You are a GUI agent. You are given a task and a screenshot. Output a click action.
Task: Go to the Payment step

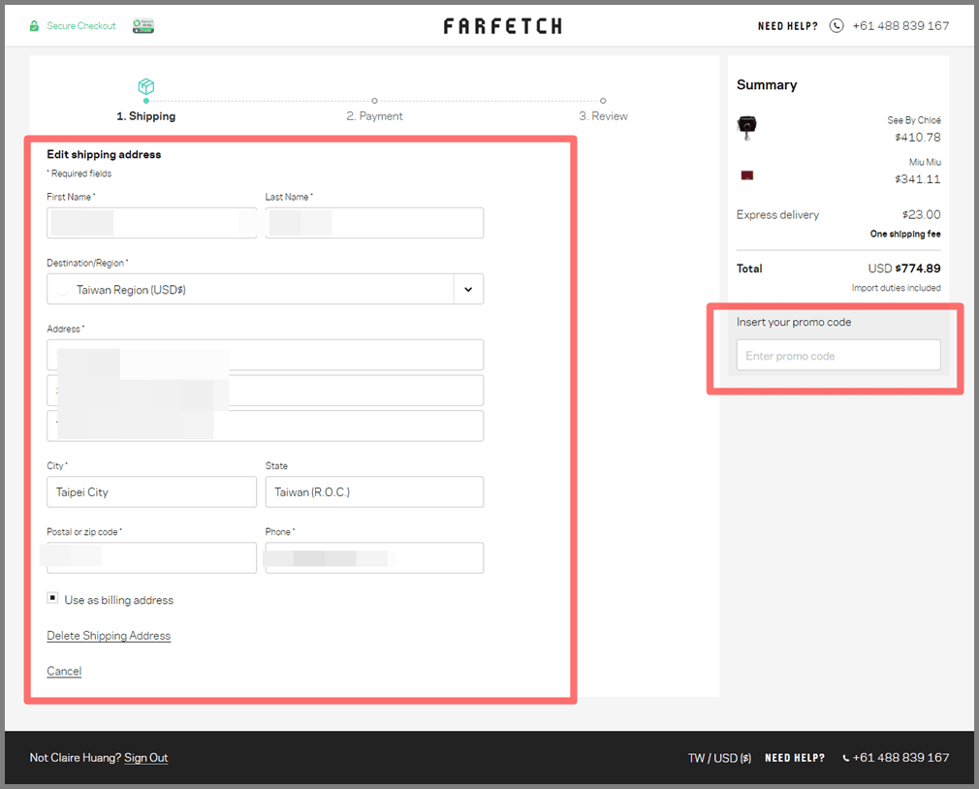pyautogui.click(x=374, y=115)
